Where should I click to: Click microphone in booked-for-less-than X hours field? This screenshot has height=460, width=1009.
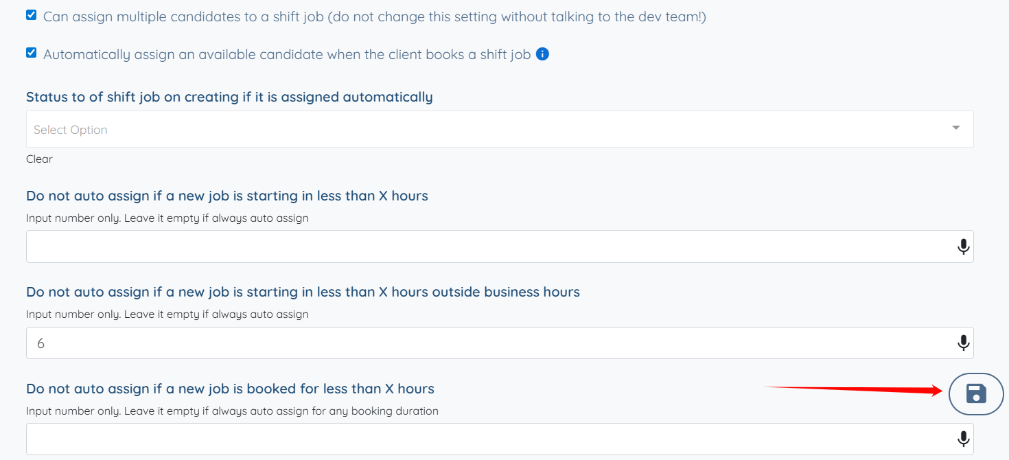click(x=964, y=439)
